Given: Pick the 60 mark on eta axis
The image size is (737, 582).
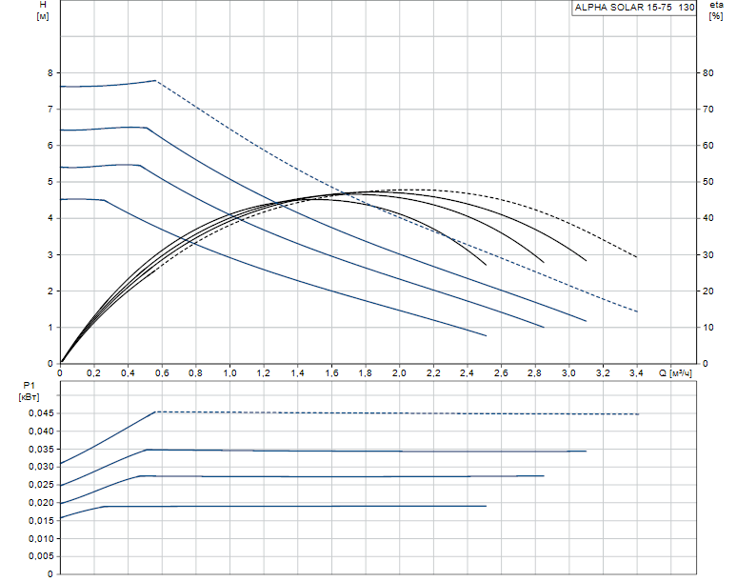Looking at the screenshot, I should (x=707, y=146).
